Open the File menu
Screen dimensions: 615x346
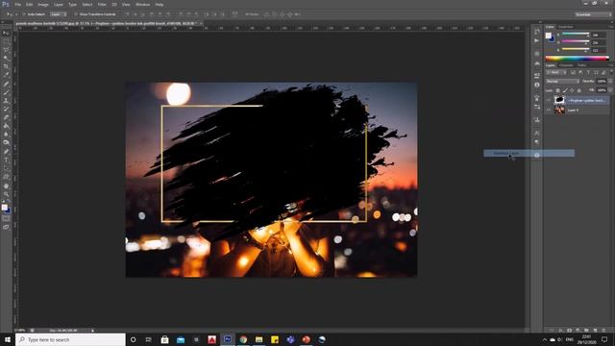click(x=18, y=4)
